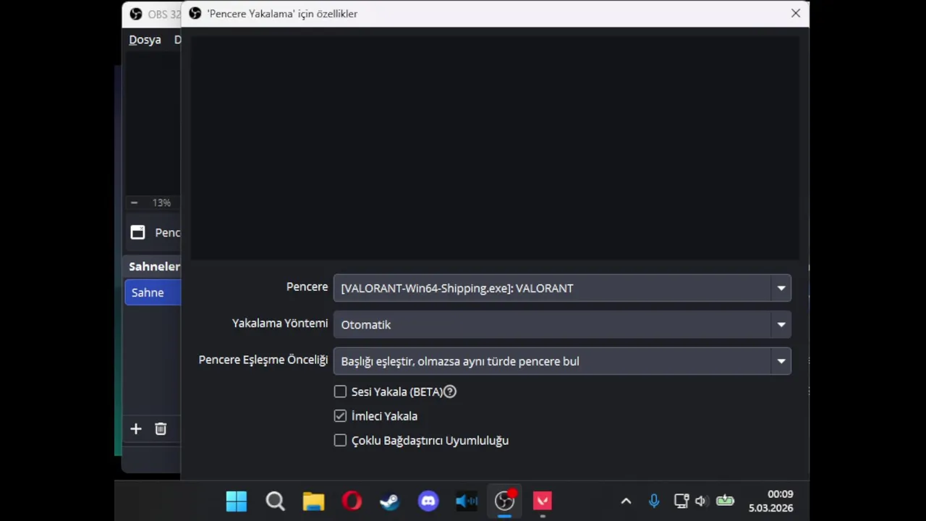Close the Pencere Yakalama properties dialog
Screen dimensions: 926x521
pyautogui.click(x=796, y=13)
